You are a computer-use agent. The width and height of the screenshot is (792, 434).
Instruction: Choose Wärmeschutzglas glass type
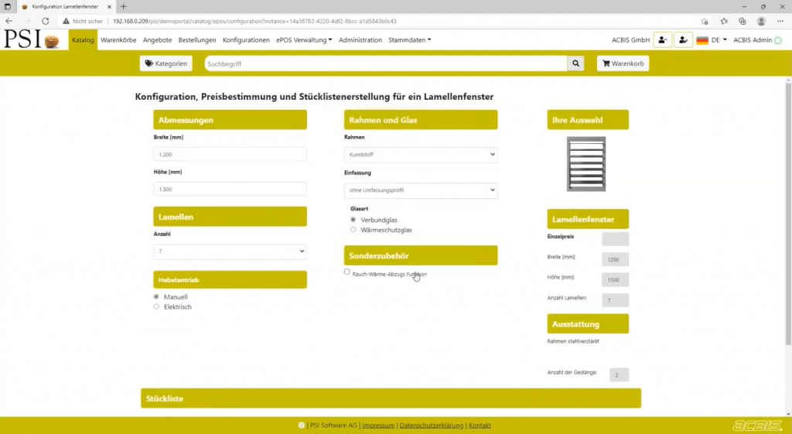click(353, 230)
